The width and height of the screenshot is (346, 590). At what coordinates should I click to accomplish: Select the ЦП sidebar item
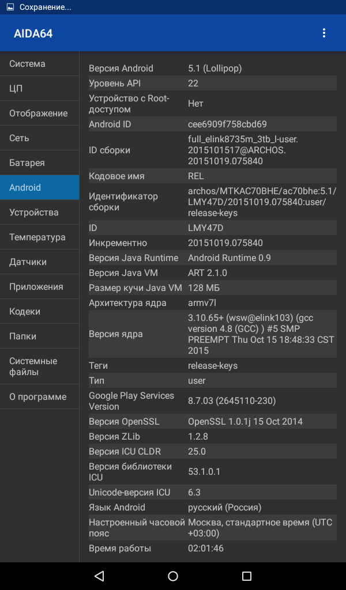click(x=40, y=88)
